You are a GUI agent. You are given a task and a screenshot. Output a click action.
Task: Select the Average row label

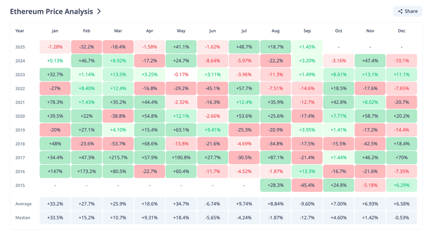pos(23,204)
